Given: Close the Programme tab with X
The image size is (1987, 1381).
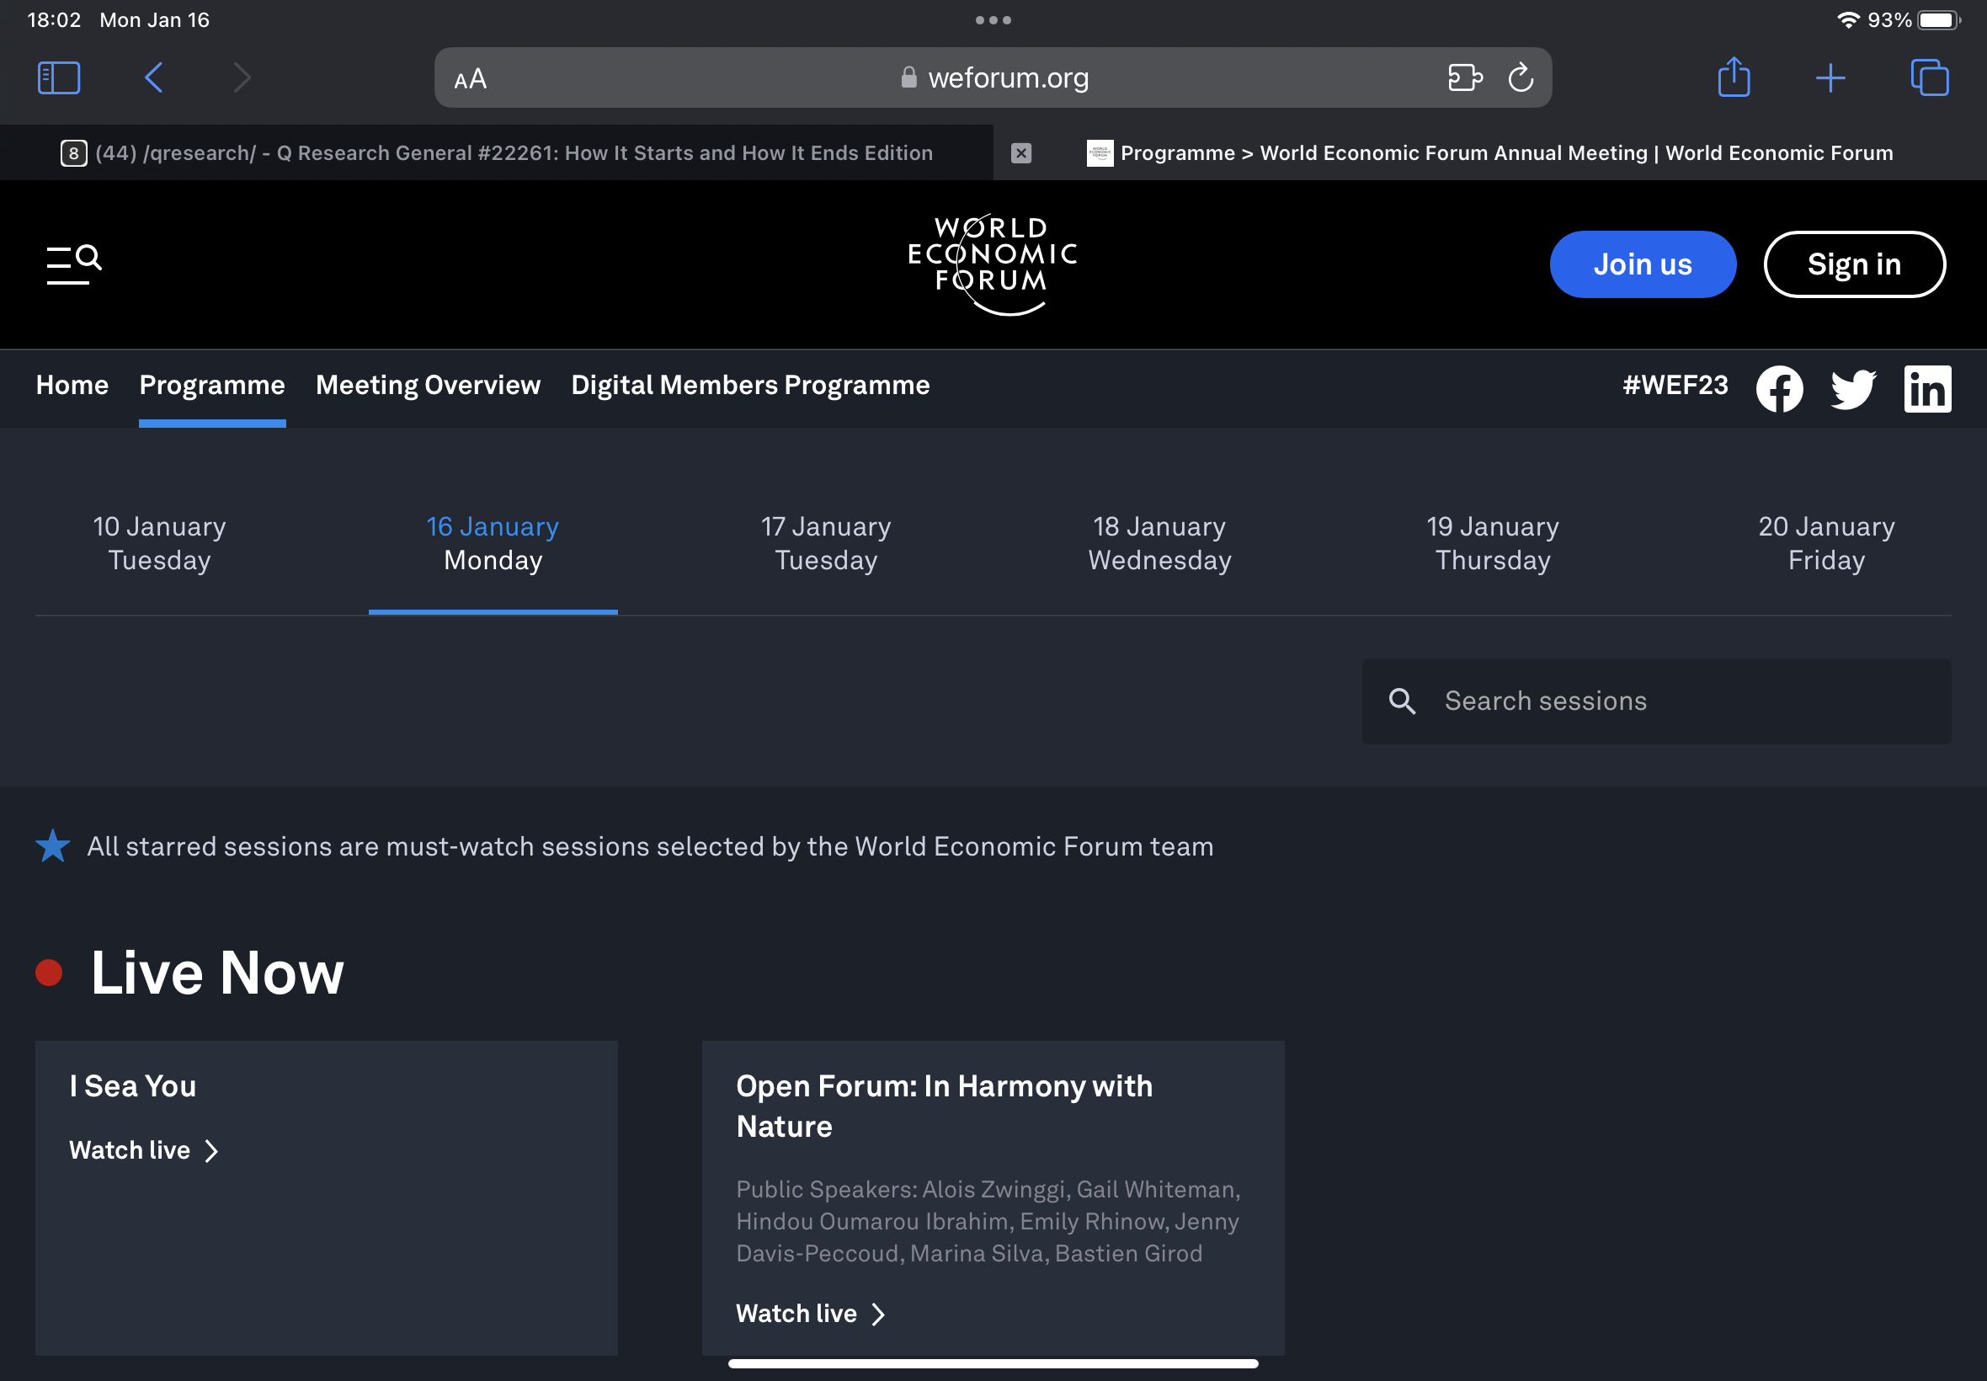Looking at the screenshot, I should [1021, 153].
